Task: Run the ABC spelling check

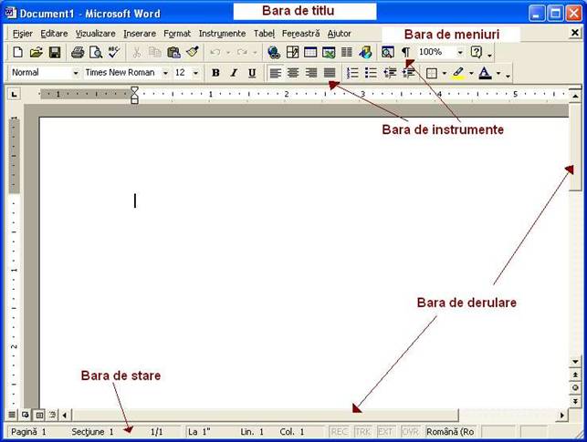Action: click(114, 52)
